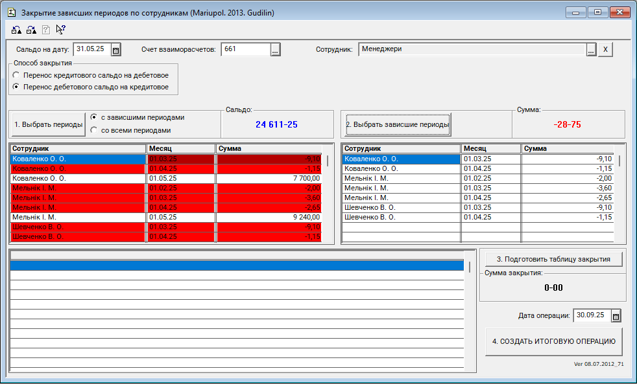637x384 pixels.
Task: Select Перенос кредитового сальдо на дебетовое
Action: pos(16,75)
